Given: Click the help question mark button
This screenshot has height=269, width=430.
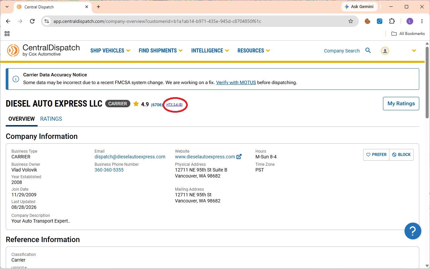Looking at the screenshot, I should click(413, 231).
